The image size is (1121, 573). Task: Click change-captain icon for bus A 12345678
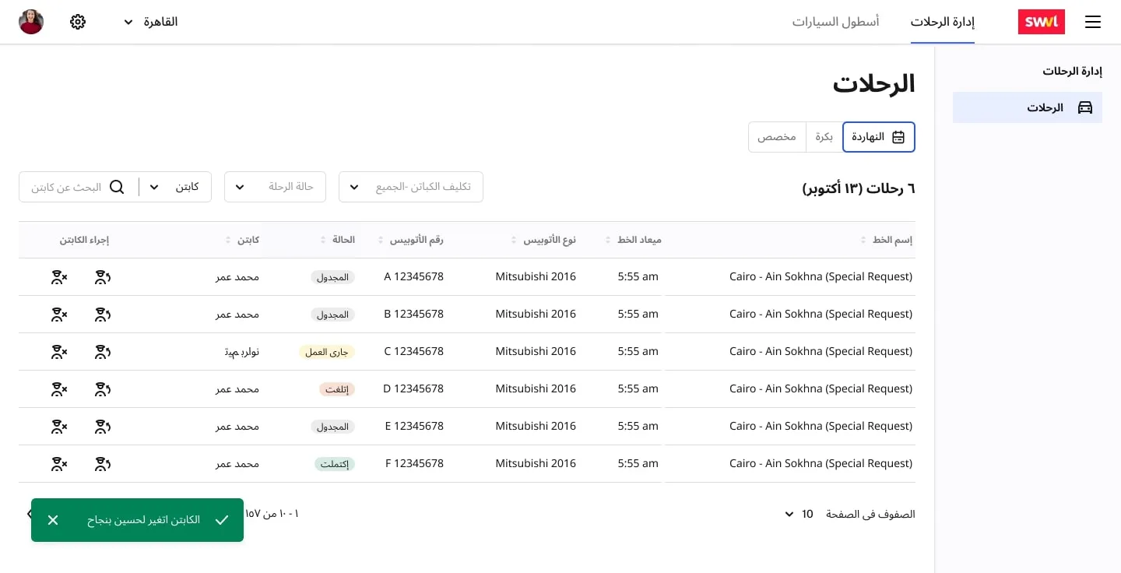pos(103,277)
